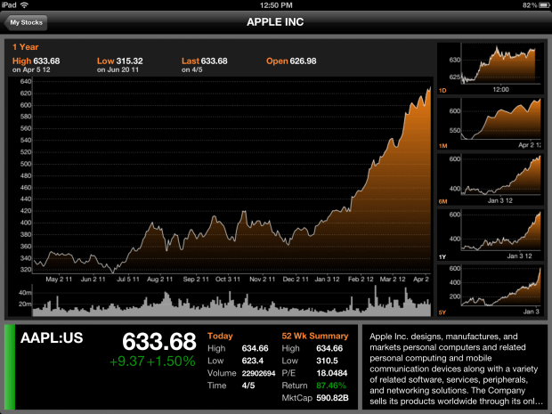
Task: Tap the May 2 11 axis label
Action: (59, 280)
